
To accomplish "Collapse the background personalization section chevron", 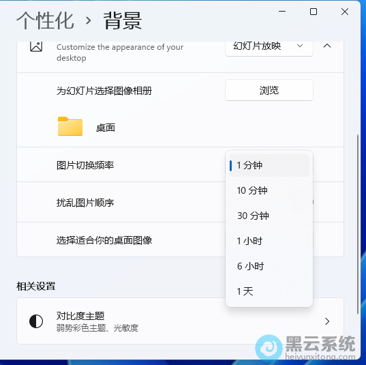I will pyautogui.click(x=327, y=46).
